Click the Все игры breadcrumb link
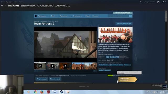Image resolution: width=168 pixels, height=94 pixels. [x=36, y=21]
